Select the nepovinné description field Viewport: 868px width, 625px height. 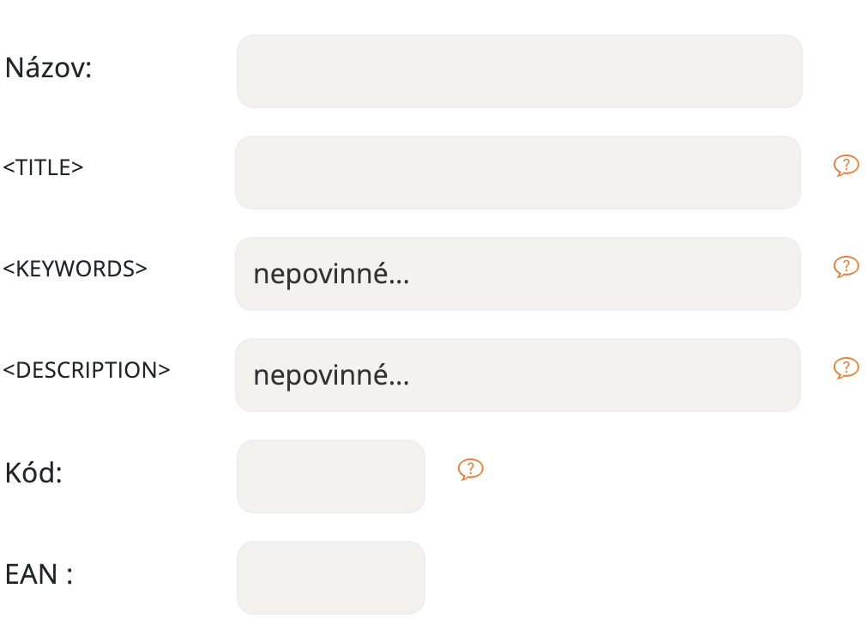coord(517,374)
